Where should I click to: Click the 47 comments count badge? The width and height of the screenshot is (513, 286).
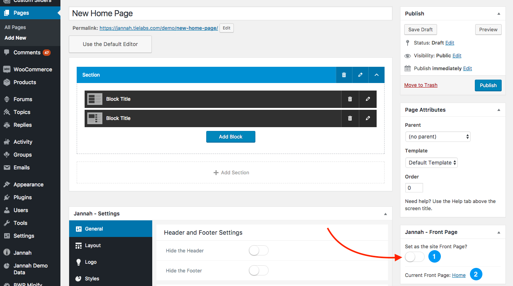[46, 53]
